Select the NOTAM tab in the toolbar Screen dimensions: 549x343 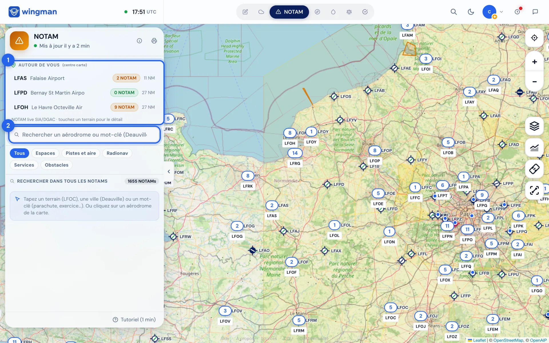coord(289,12)
